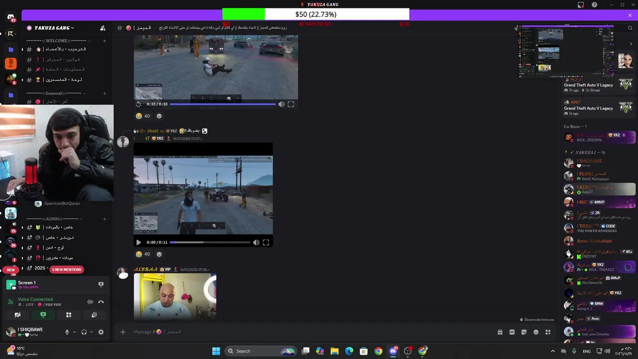This screenshot has height=359, width=638.
Task: Open the GIF picker
Action: point(512,332)
